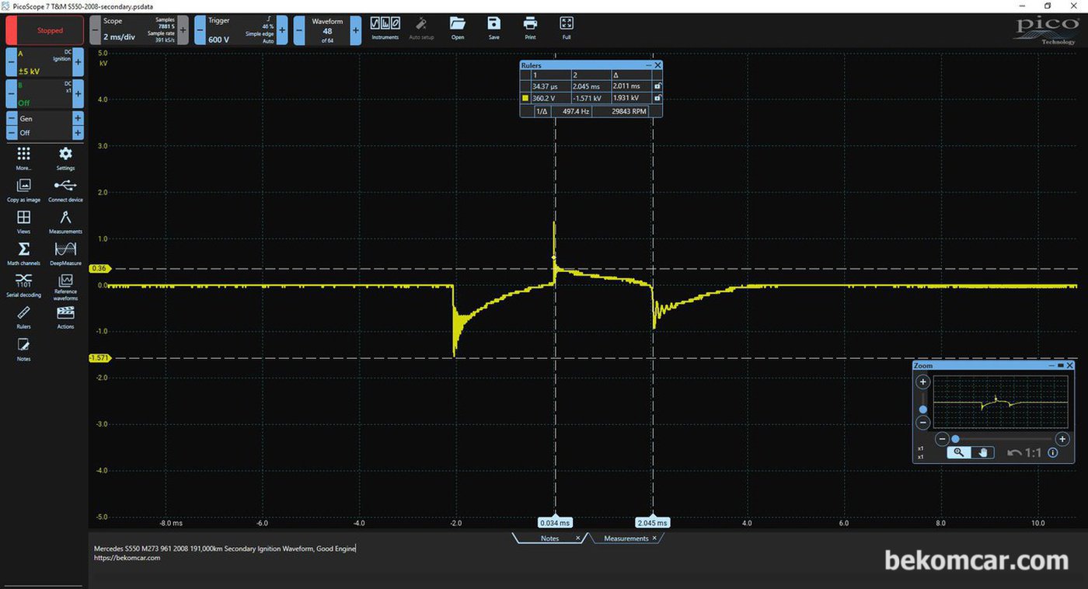Go to next Waveform buffer
This screenshot has height=589, width=1088.
click(356, 30)
